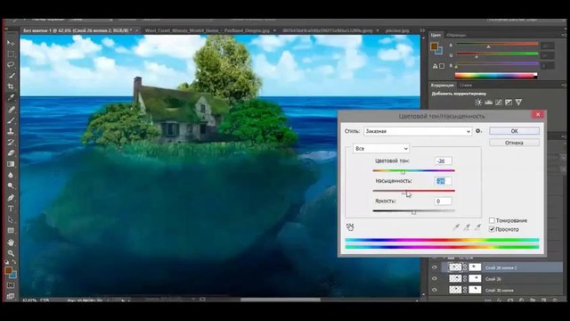Select the Crop tool
Screen dimensions: 570x321
[11, 86]
